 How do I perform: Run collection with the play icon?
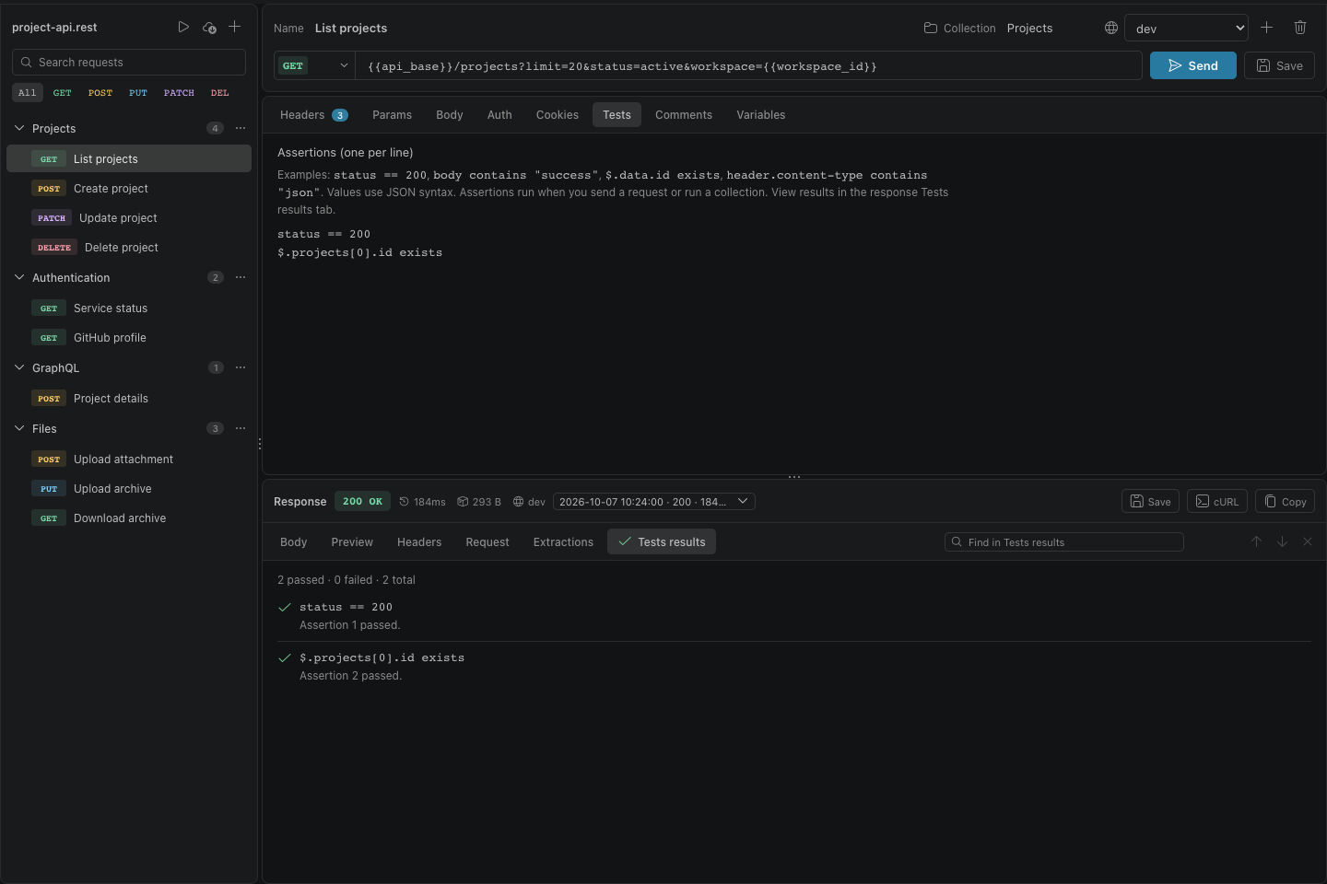[x=183, y=27]
